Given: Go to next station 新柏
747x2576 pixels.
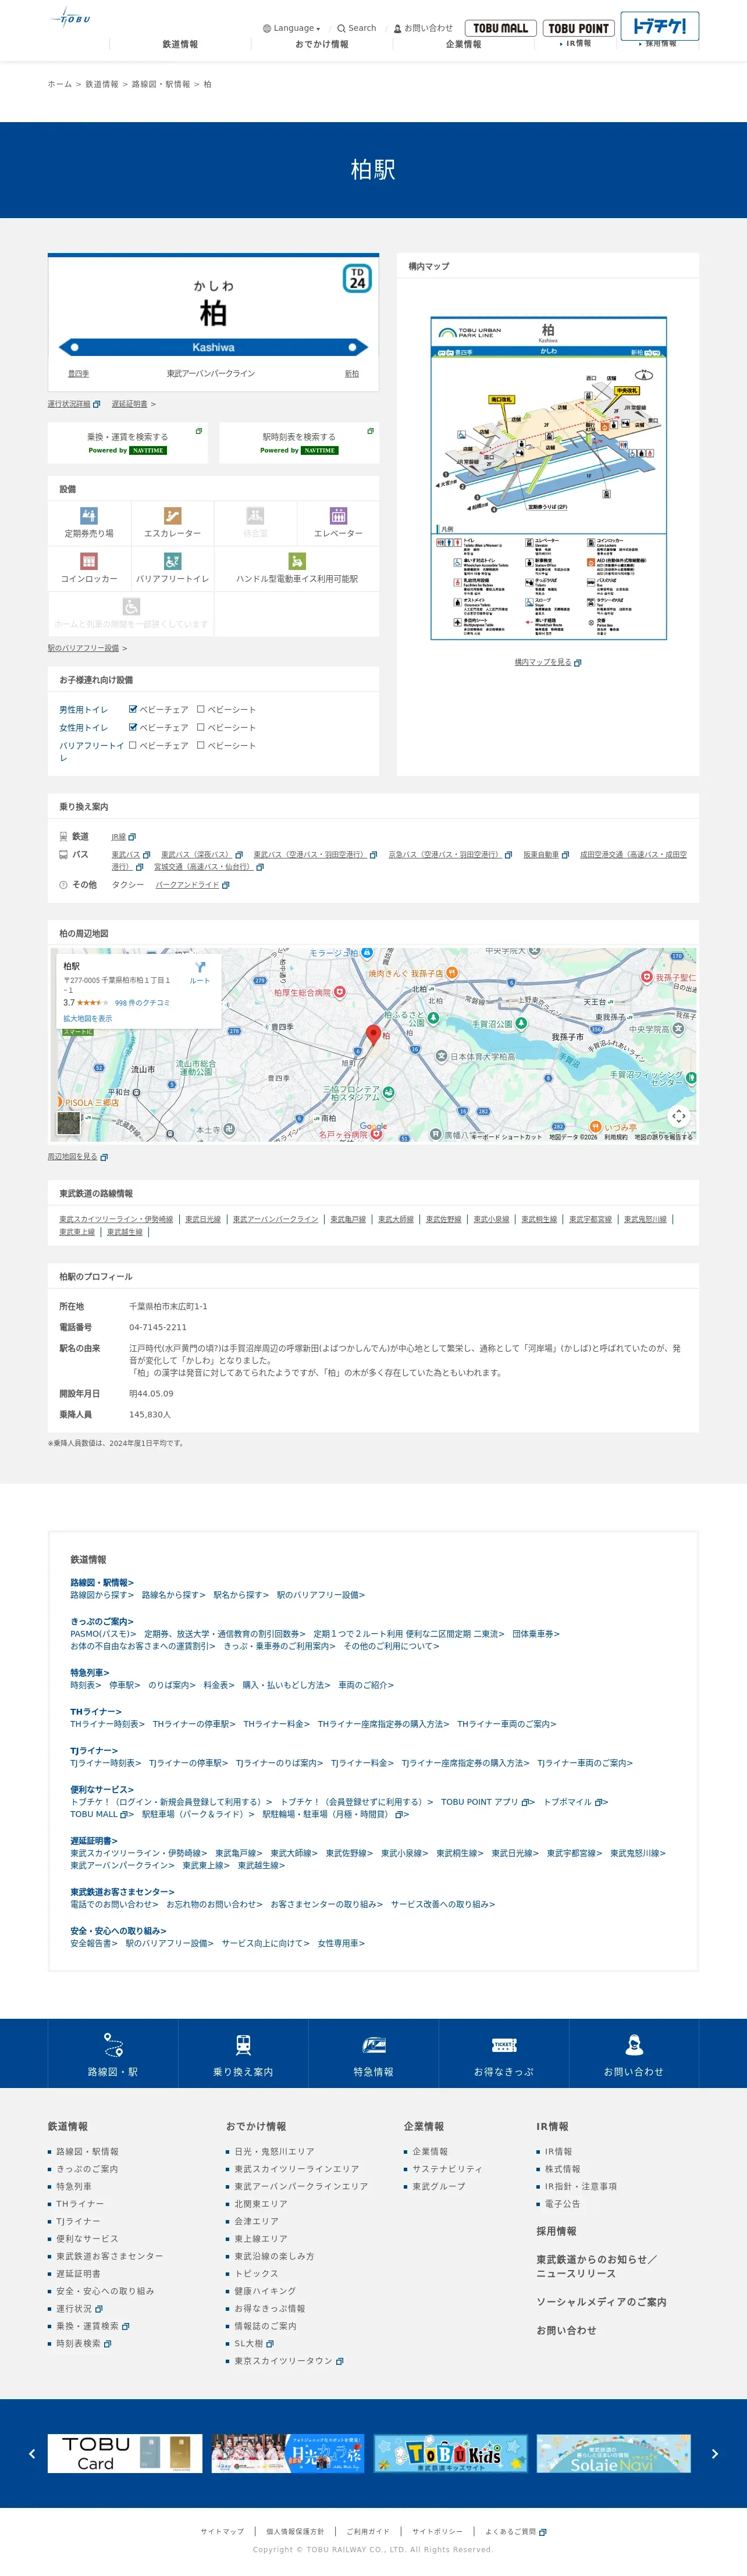Looking at the screenshot, I should pos(352,374).
